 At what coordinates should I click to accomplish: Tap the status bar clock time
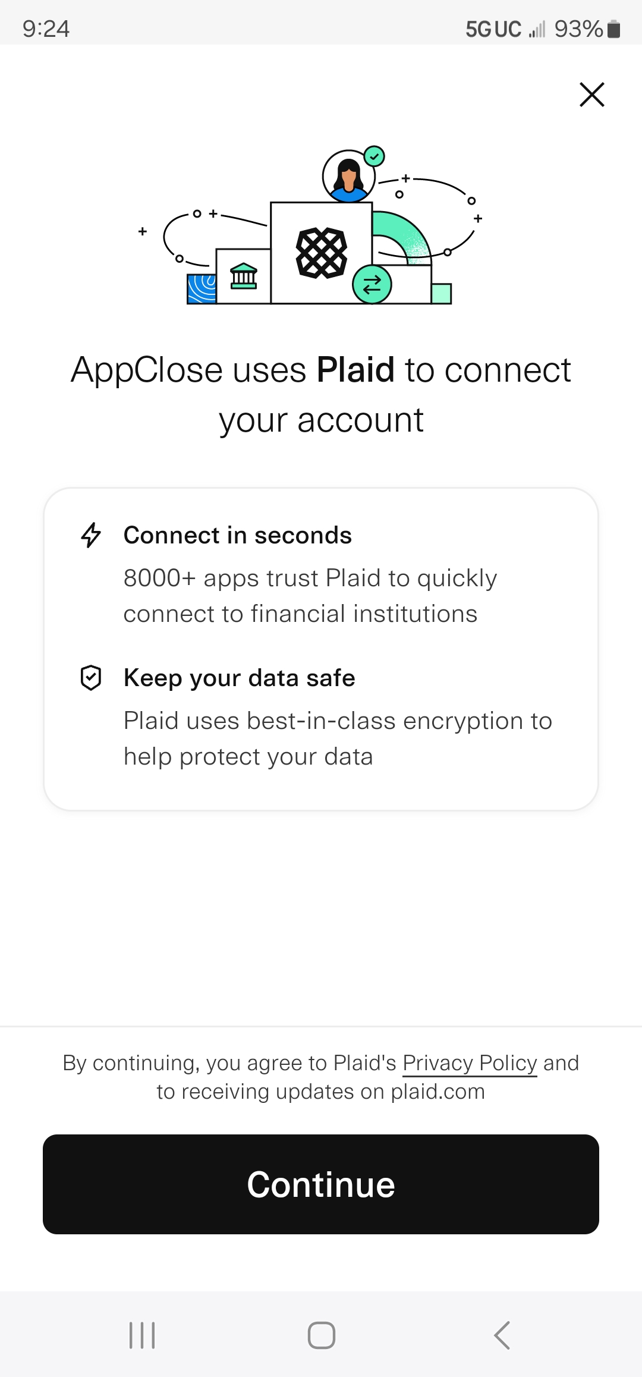tap(46, 29)
